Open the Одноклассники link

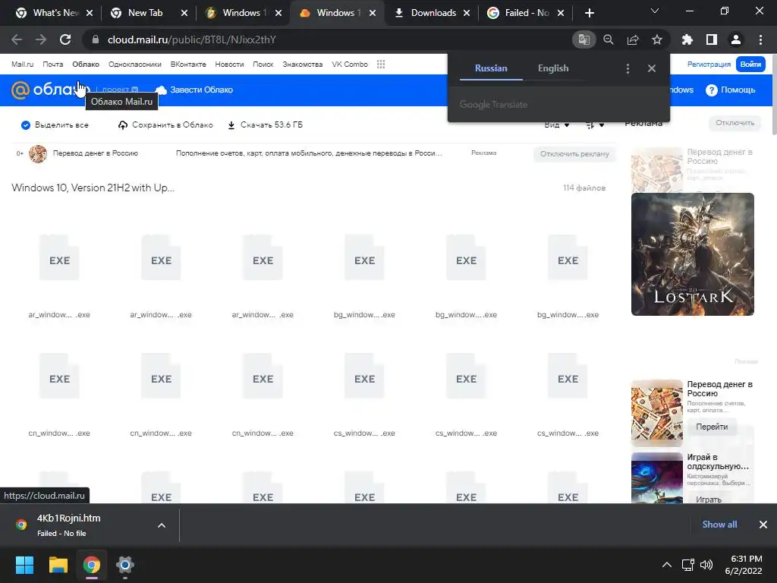coord(135,64)
